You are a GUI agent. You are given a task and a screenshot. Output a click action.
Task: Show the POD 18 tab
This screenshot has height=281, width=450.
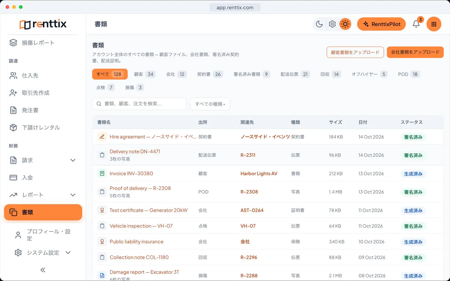[x=409, y=74]
